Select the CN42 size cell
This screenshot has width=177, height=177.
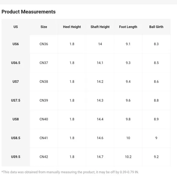coord(44,157)
